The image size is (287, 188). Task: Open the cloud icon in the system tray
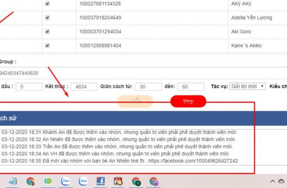281,181
